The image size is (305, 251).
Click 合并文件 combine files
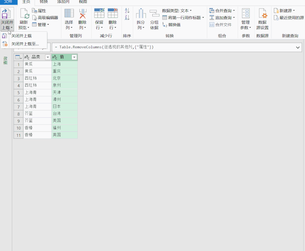[x=220, y=25]
